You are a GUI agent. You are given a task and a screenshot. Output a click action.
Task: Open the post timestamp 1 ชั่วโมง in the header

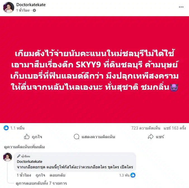[x=23, y=10]
